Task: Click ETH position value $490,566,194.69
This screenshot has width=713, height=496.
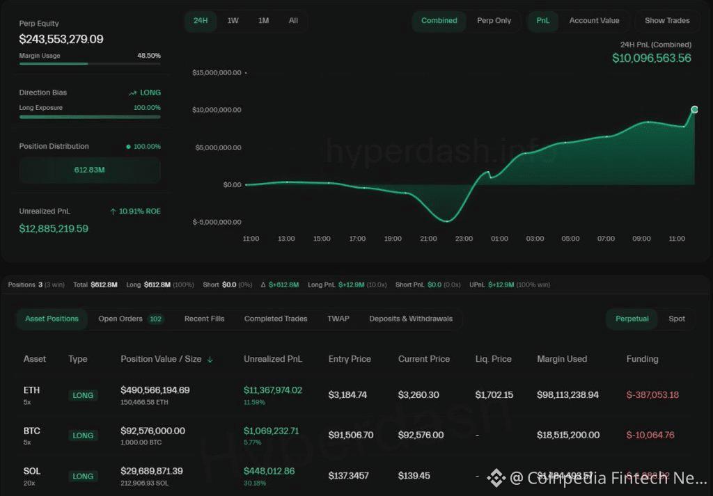Action: [155, 390]
